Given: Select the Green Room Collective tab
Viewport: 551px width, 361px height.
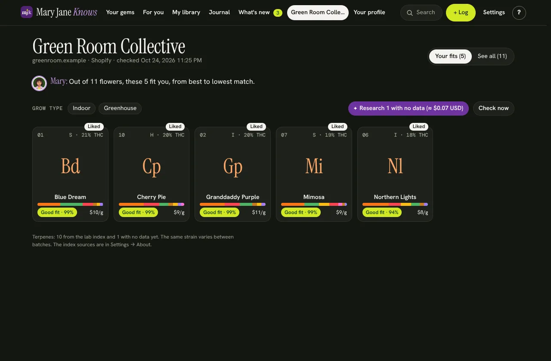Looking at the screenshot, I should tap(318, 12).
